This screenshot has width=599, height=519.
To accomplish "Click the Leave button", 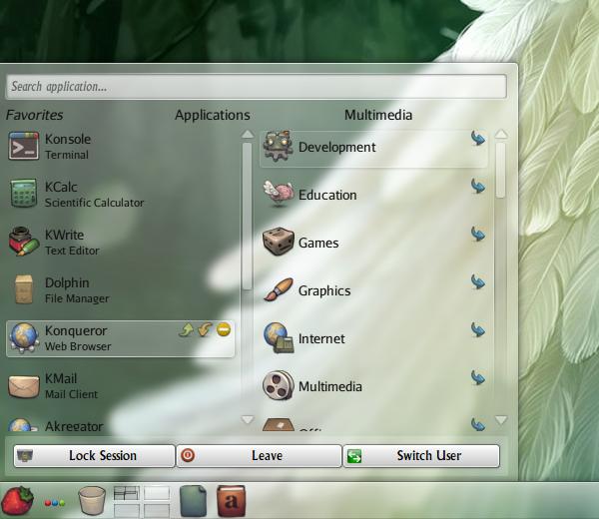I will [259, 455].
